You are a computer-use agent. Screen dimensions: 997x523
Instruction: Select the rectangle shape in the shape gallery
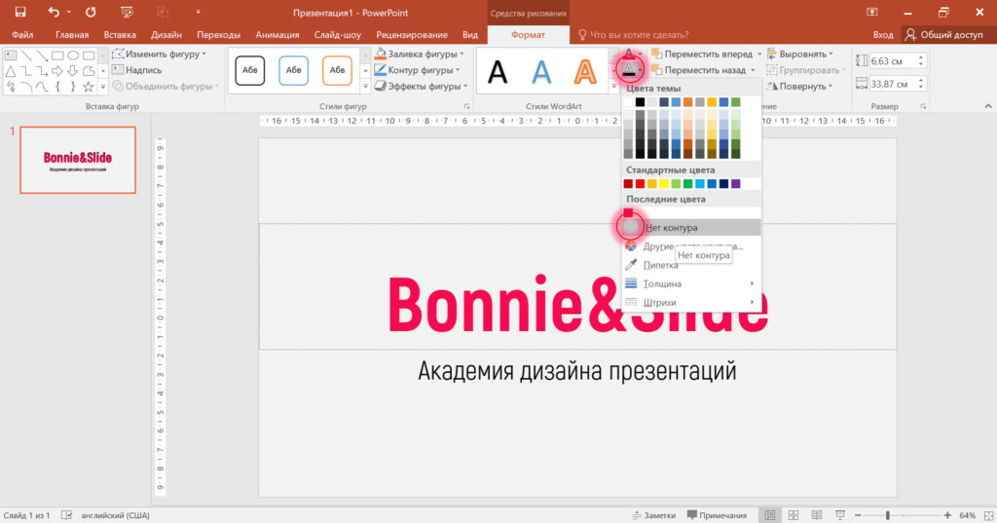pyautogui.click(x=57, y=56)
